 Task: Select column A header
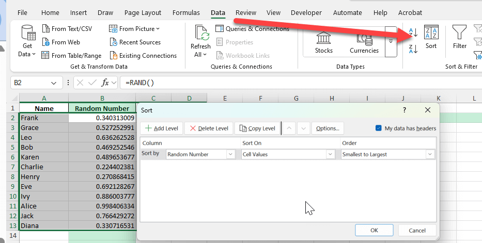(x=44, y=99)
